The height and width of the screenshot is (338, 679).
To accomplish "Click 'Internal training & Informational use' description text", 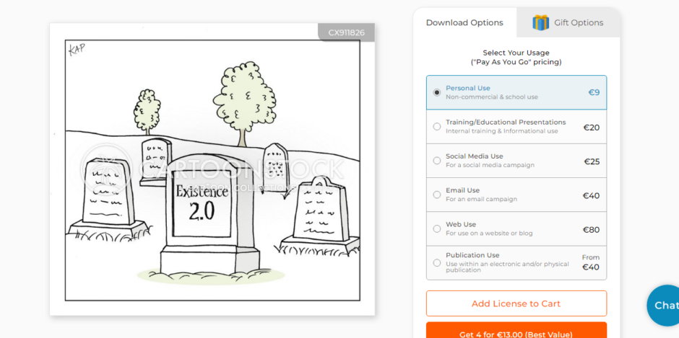I will (x=501, y=131).
